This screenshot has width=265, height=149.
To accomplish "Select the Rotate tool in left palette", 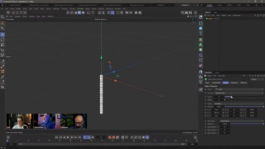I will 2,40.
